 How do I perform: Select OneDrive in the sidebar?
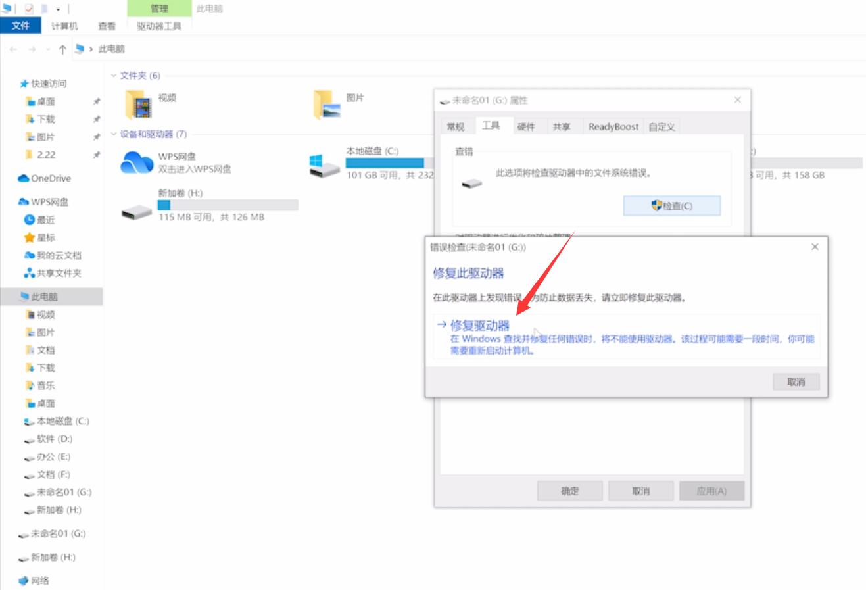click(x=49, y=178)
